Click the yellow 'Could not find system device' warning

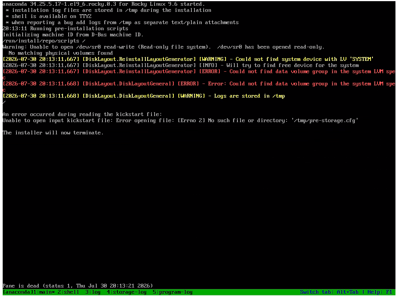point(188,59)
